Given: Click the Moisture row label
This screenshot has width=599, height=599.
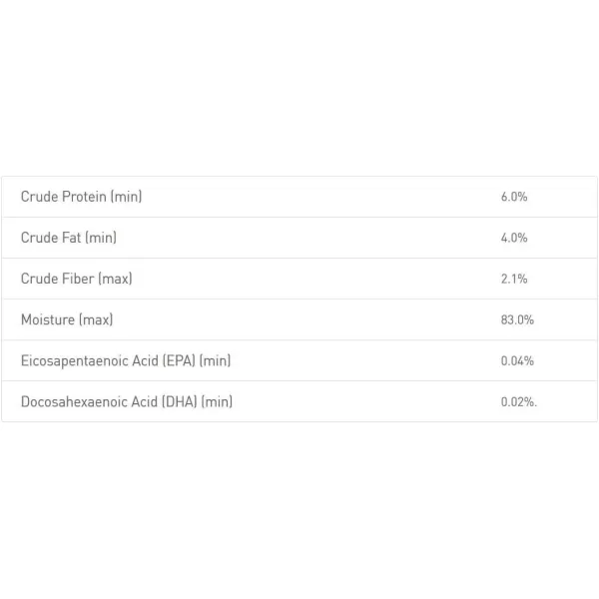Looking at the screenshot, I should pos(67,319).
